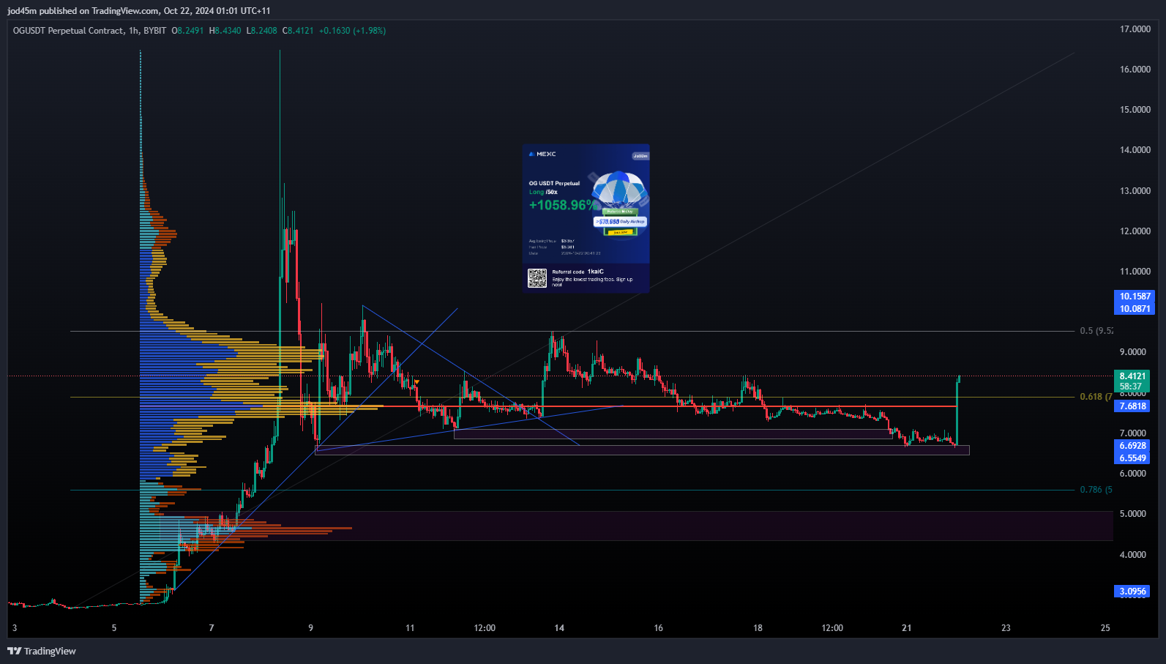This screenshot has width=1166, height=664.
Task: Click the 15.0000 price axis label
Action: [x=1135, y=110]
